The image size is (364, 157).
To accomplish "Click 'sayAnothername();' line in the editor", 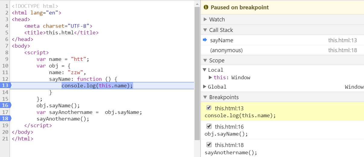I will (63, 119).
